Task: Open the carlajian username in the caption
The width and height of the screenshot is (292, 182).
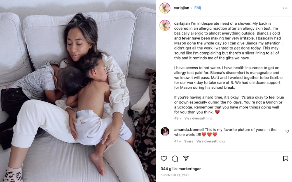Action: point(182,23)
